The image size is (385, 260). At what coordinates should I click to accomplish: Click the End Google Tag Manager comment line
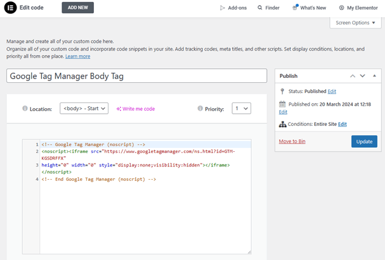(99, 179)
